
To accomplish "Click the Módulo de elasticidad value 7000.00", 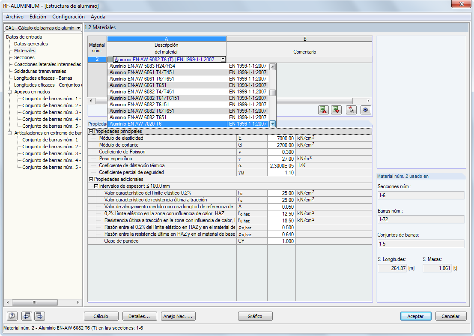I will tap(281, 138).
